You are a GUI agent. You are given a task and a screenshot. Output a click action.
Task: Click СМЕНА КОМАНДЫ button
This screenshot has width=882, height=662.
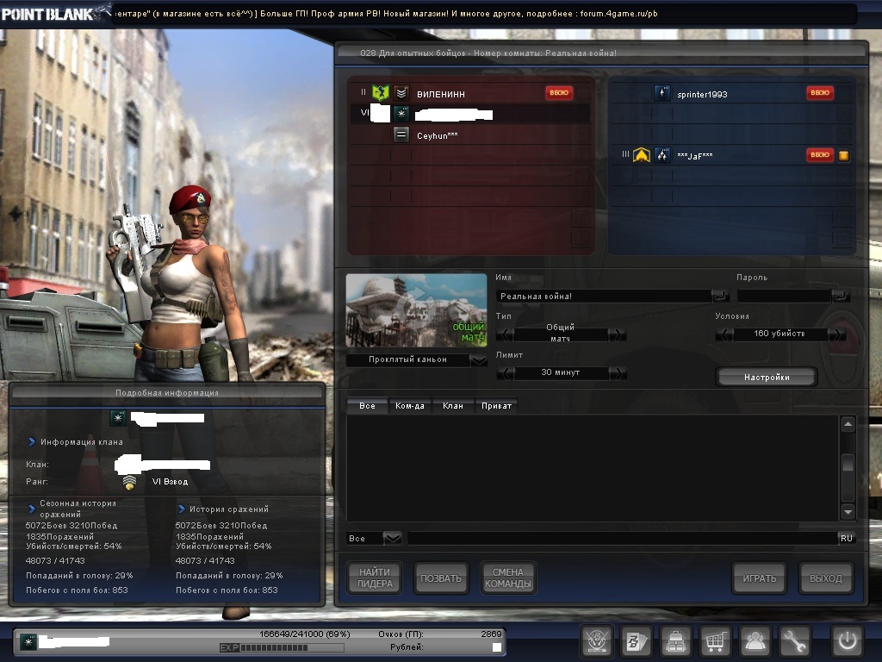point(508,578)
